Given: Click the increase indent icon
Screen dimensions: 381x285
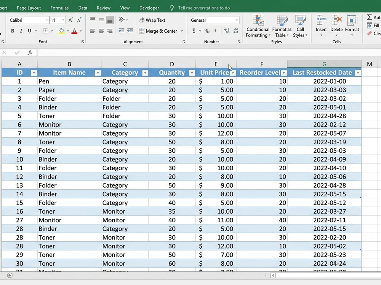Looking at the screenshot, I should click(130, 31).
